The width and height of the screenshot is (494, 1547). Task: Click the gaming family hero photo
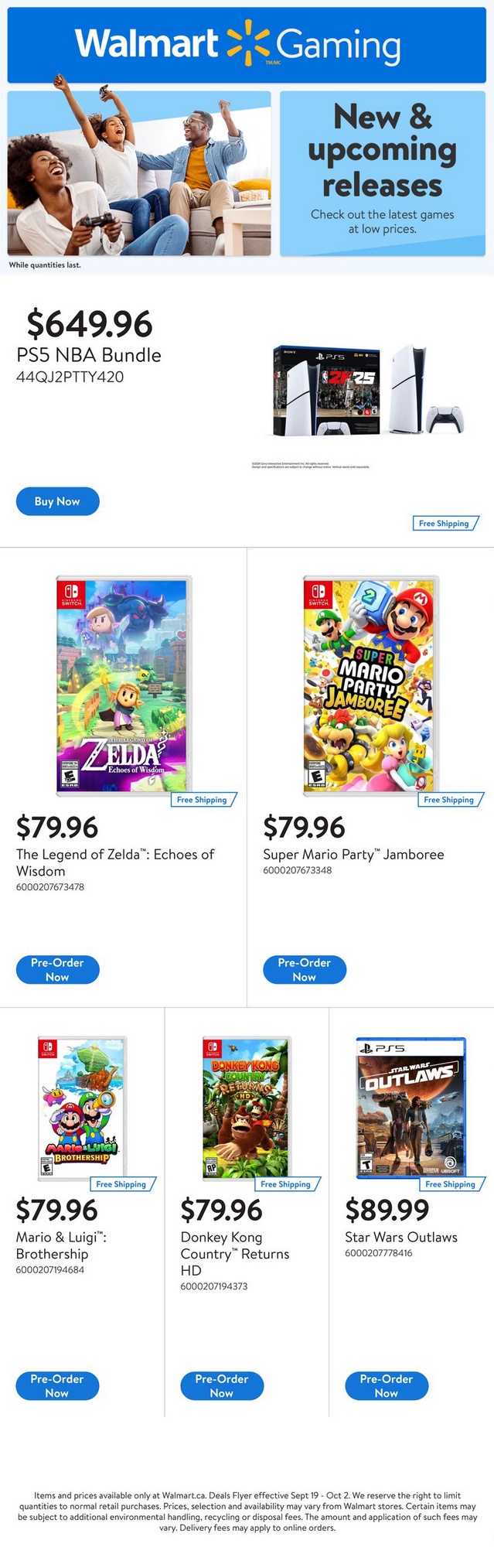[139, 173]
